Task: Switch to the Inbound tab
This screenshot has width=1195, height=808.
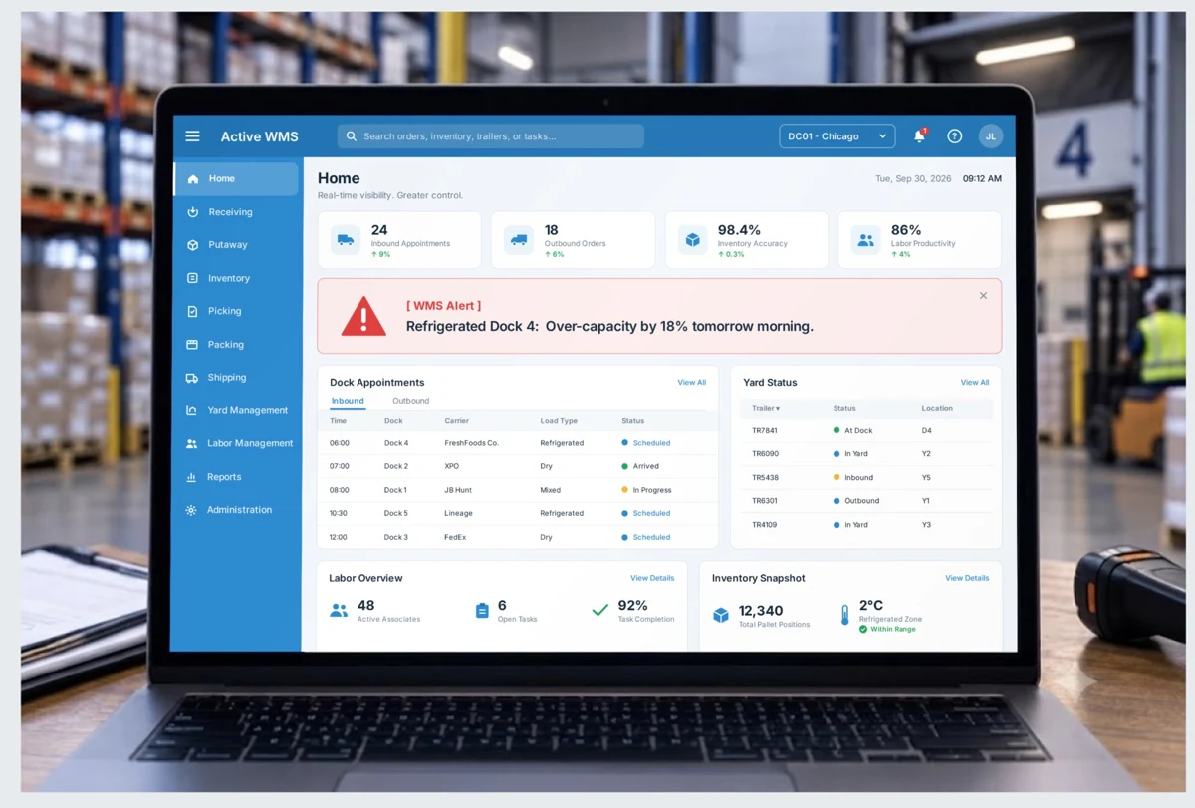Action: click(x=348, y=401)
